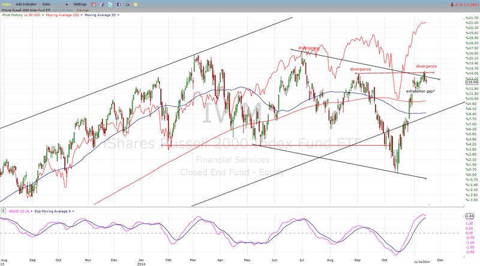Click the 1.84 MACD value marker
480x266 pixels.
click(x=470, y=216)
